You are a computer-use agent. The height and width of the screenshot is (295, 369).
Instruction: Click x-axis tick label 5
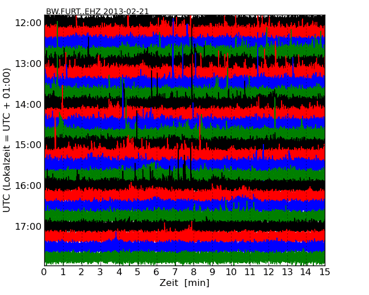(x=138, y=272)
